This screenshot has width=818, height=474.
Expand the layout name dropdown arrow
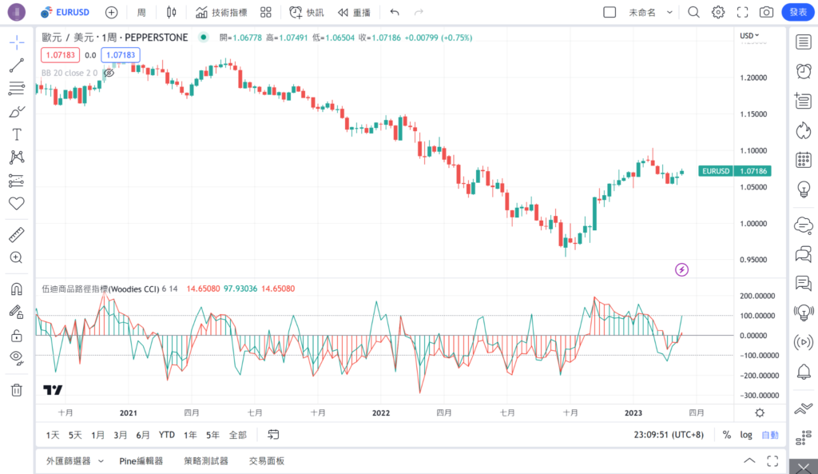coord(669,12)
